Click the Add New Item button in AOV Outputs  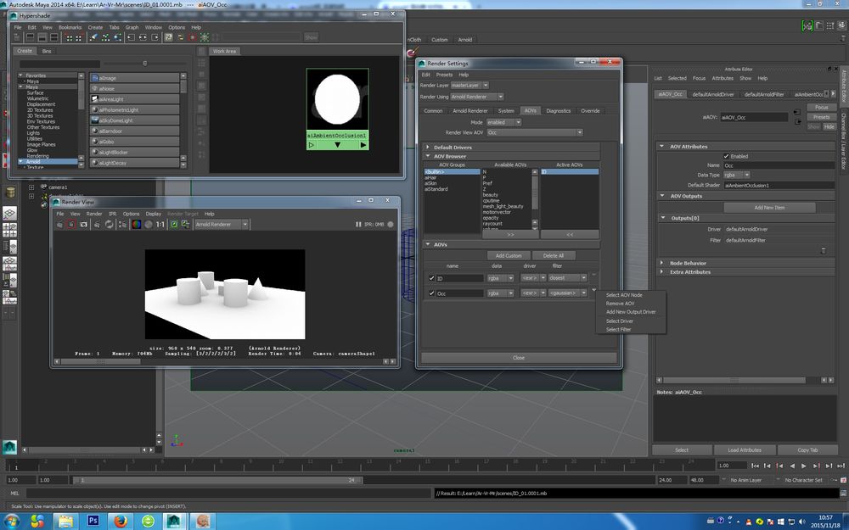point(769,208)
